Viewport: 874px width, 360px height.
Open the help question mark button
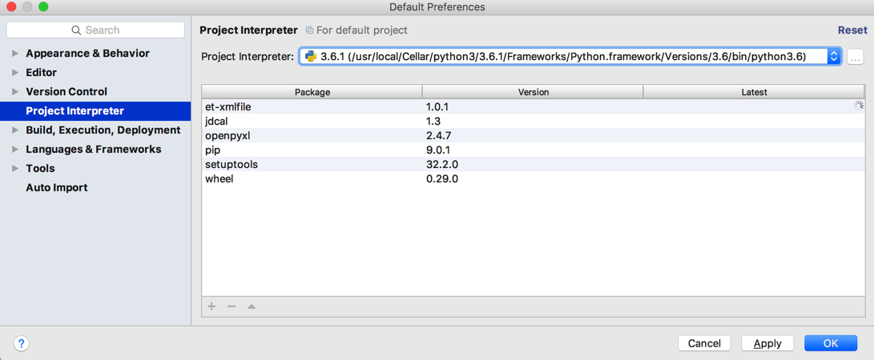22,343
